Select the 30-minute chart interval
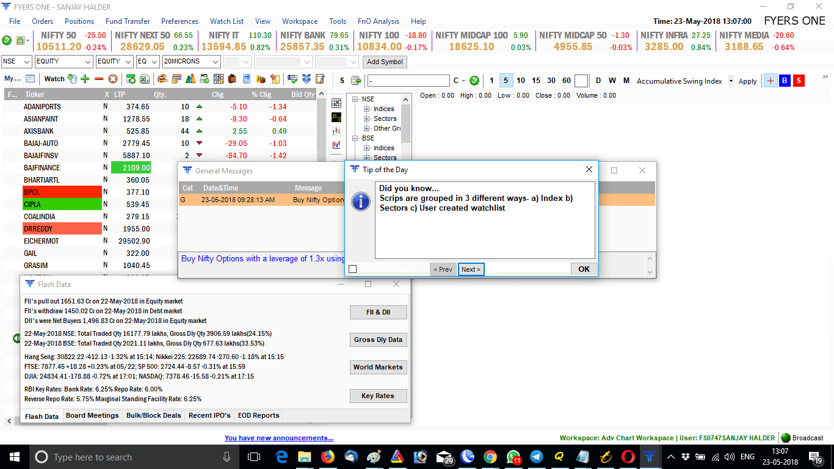Screen dimensions: 834x469 (x=551, y=81)
